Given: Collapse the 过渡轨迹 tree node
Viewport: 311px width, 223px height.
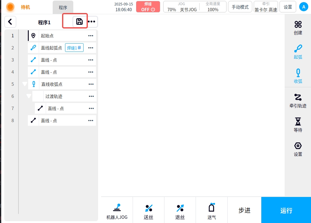Looking at the screenshot, I should point(29,96).
